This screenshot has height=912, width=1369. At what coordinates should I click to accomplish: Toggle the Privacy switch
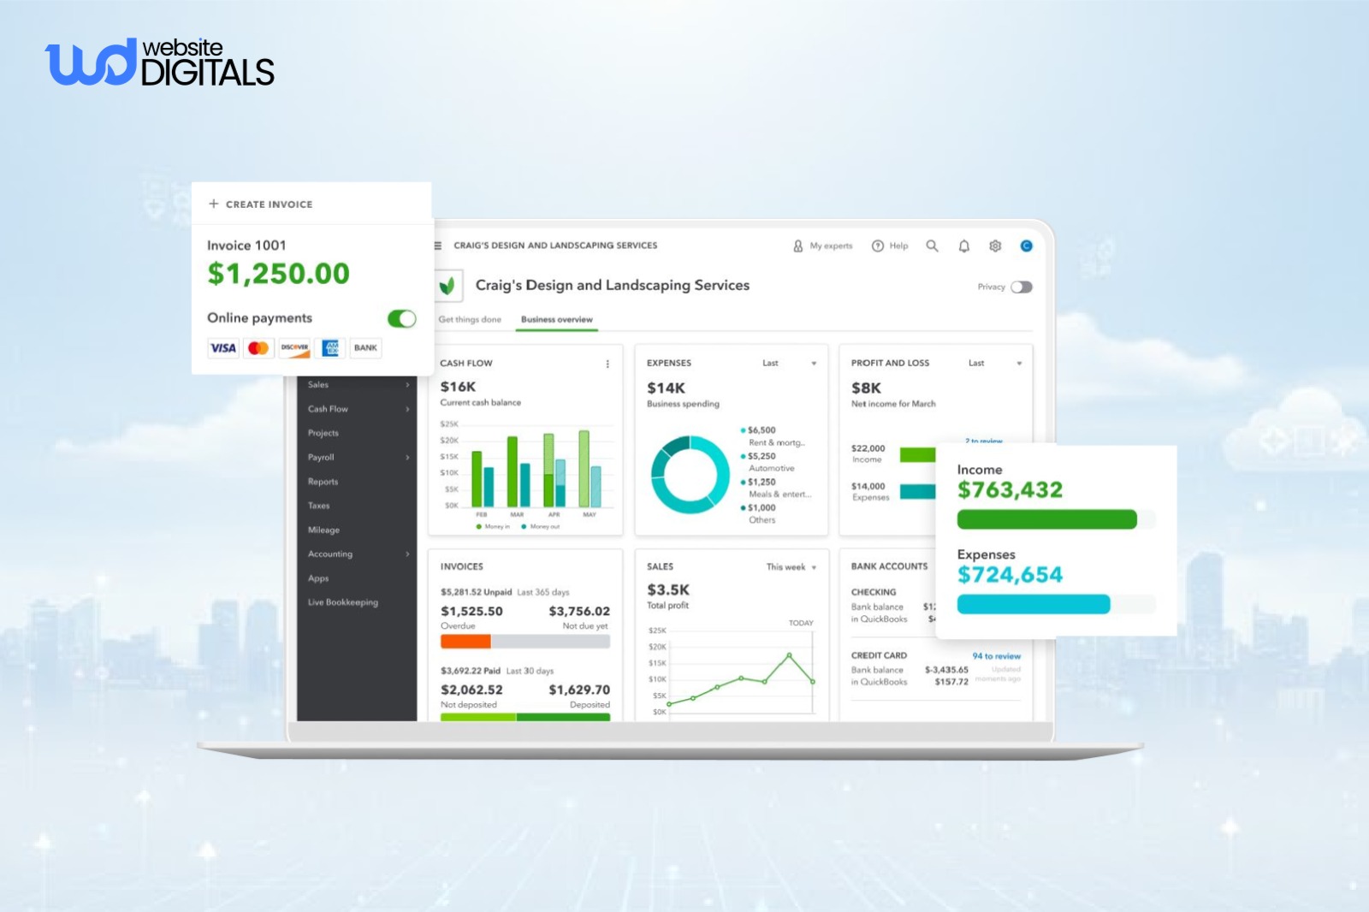coord(1021,287)
